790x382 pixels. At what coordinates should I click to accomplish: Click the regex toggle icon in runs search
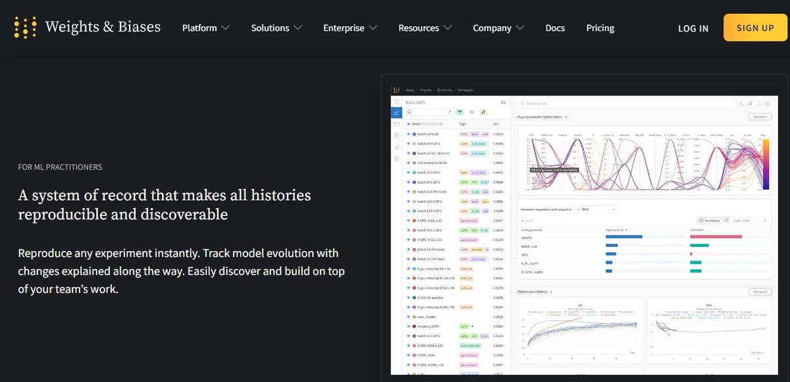coord(449,113)
